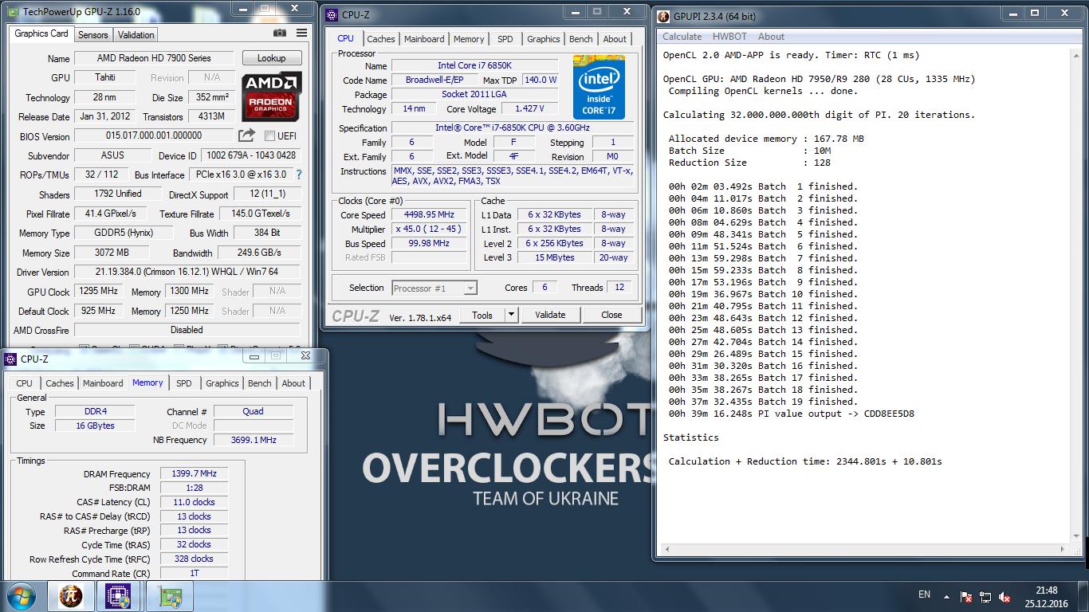The image size is (1089, 612).
Task: Open the About tab in top CPU-Z window
Action: tap(615, 39)
